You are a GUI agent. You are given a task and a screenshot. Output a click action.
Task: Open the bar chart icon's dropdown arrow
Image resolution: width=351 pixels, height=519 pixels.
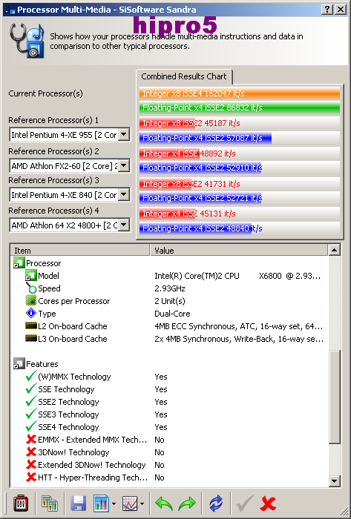114,504
